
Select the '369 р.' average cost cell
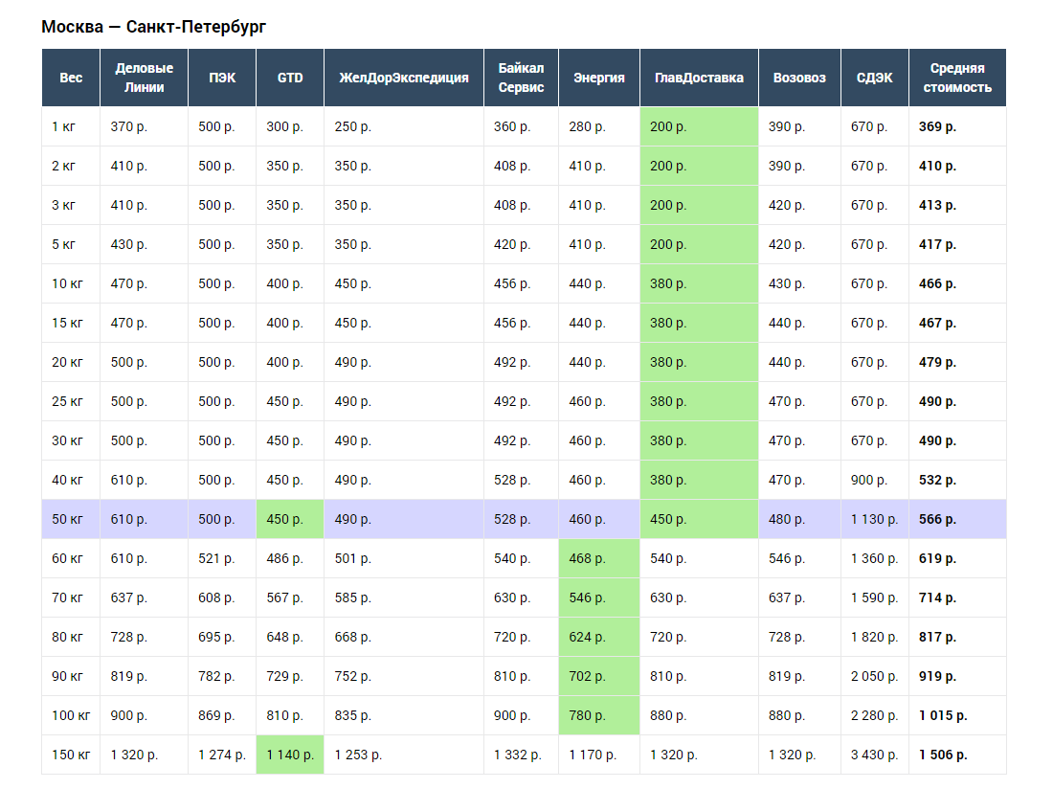(x=957, y=126)
